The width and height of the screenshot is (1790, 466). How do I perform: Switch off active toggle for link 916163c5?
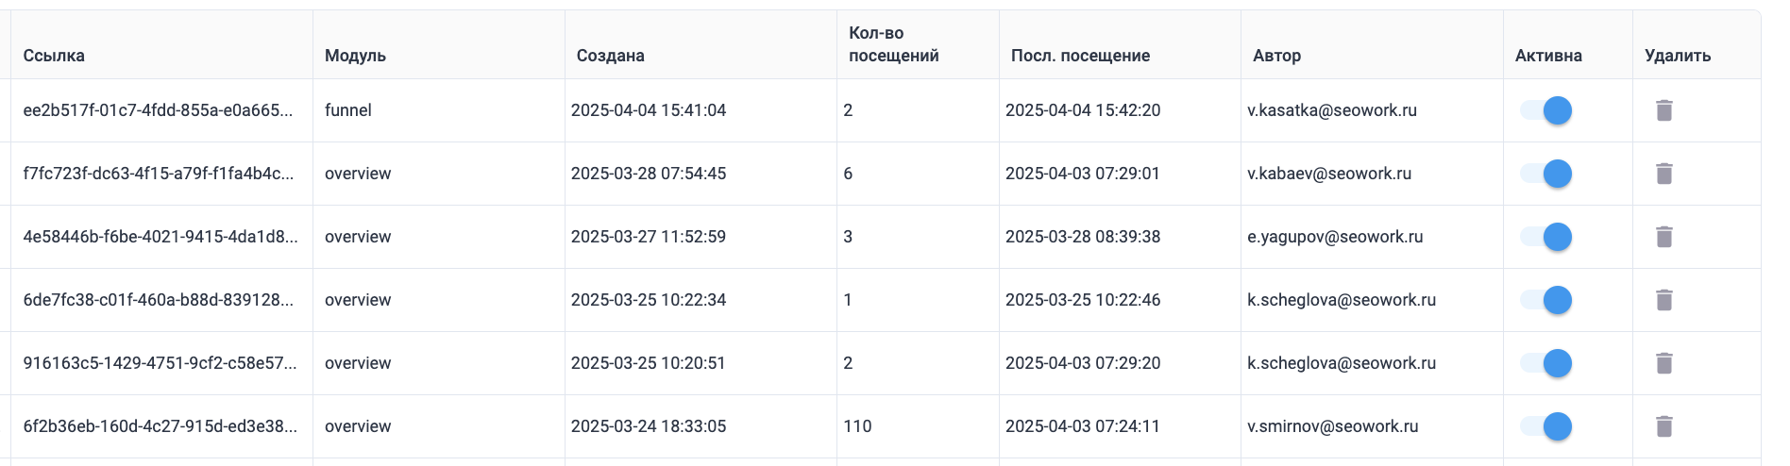tap(1546, 363)
